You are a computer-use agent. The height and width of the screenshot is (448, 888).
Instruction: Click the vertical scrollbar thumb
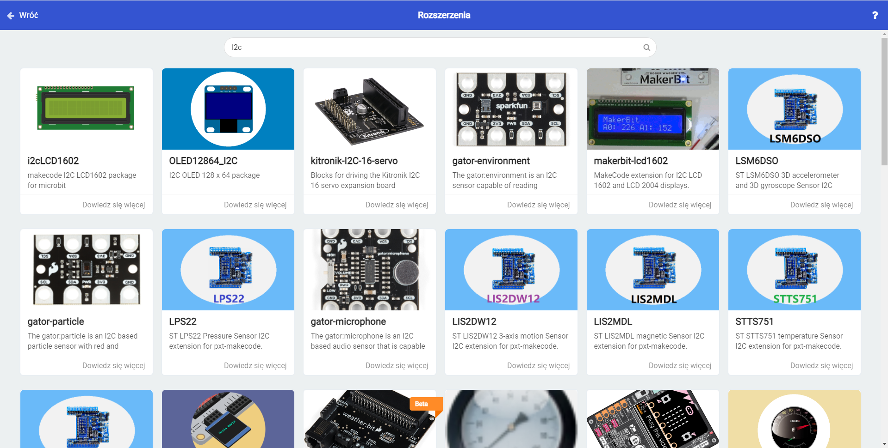click(x=884, y=101)
